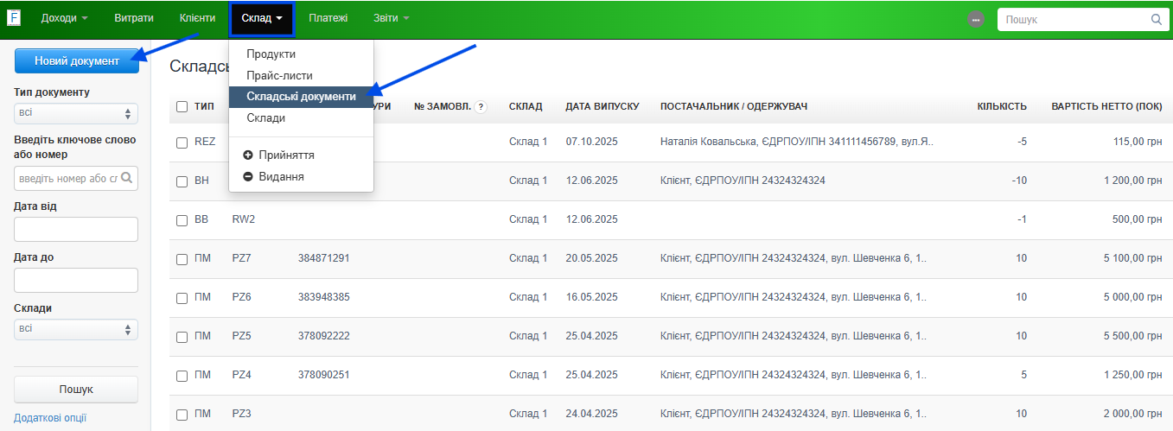
Task: Click magnifier icon in keyword search field
Action: 127,178
